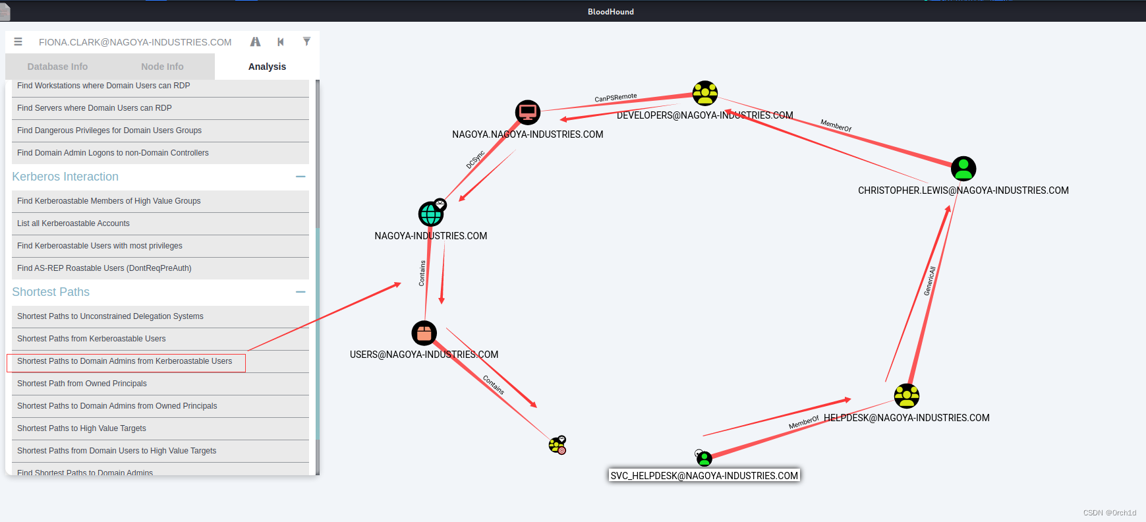Image resolution: width=1146 pixels, height=522 pixels.
Task: Click the CanPSRemote edge label
Action: pos(616,98)
